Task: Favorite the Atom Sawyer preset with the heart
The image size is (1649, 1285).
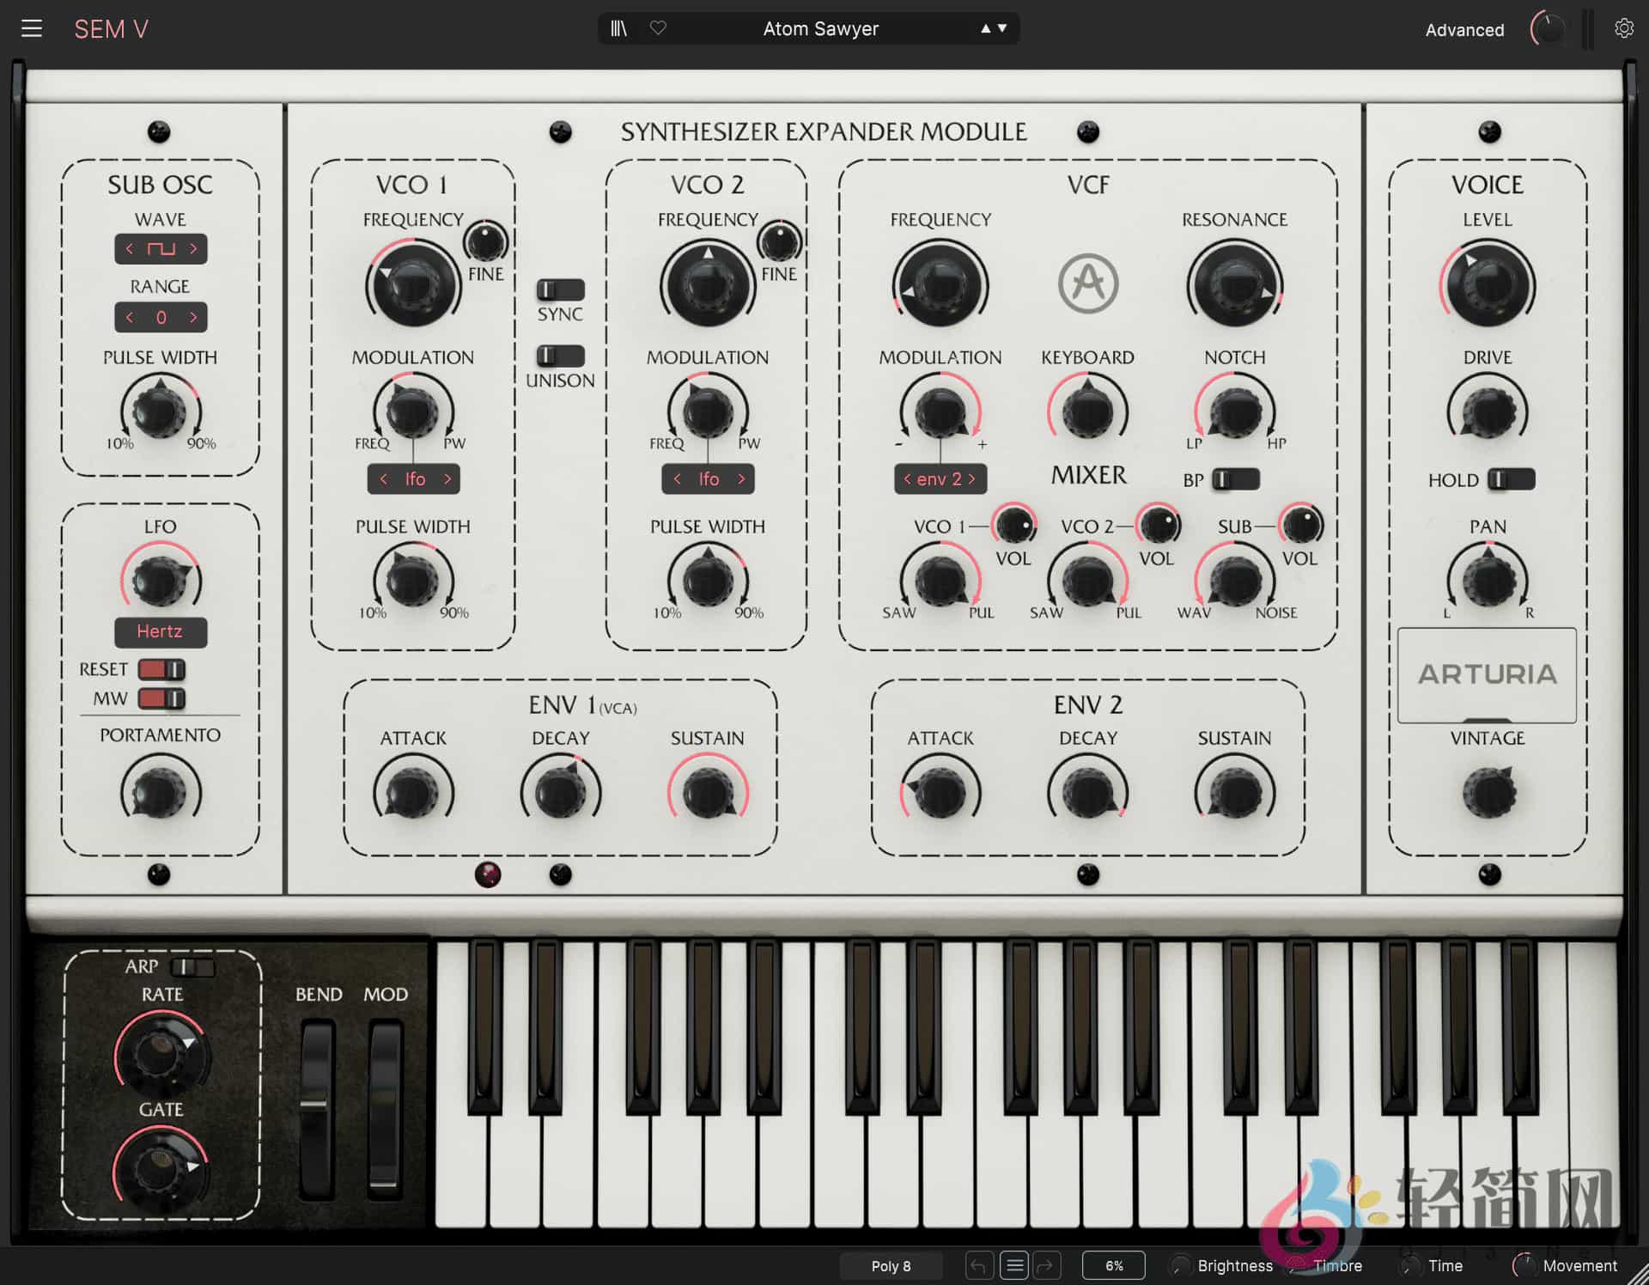Action: click(658, 28)
